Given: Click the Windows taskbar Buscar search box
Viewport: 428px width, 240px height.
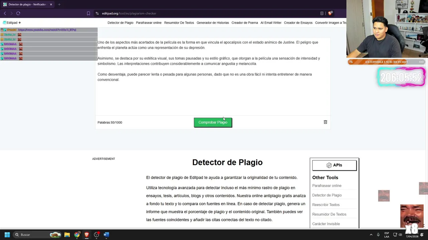Looking at the screenshot, I should (x=37, y=235).
